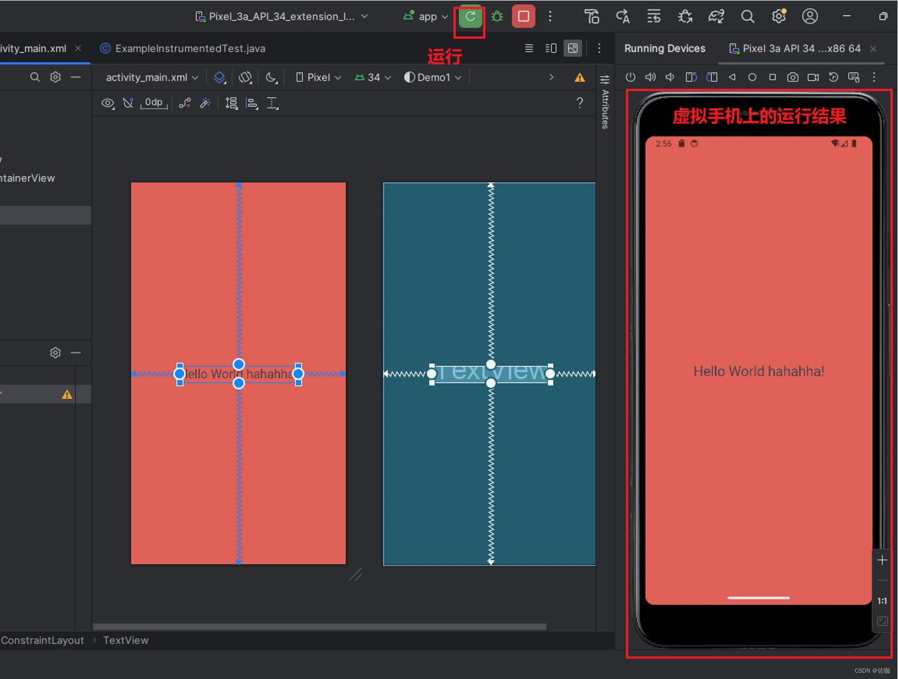898x679 pixels.
Task: Open View Options eye icon
Action: pos(108,103)
